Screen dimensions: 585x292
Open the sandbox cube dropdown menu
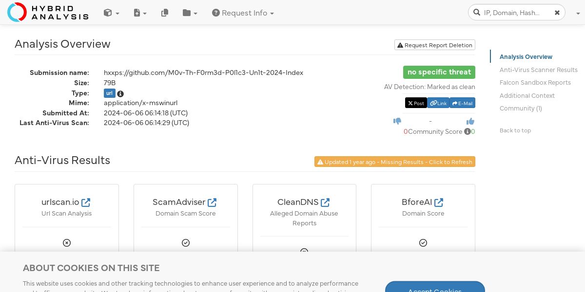(111, 13)
